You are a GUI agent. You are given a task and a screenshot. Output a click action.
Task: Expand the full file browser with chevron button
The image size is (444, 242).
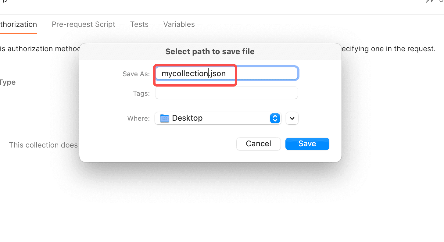[x=292, y=118]
